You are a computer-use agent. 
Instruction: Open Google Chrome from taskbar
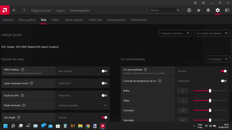[88, 126]
